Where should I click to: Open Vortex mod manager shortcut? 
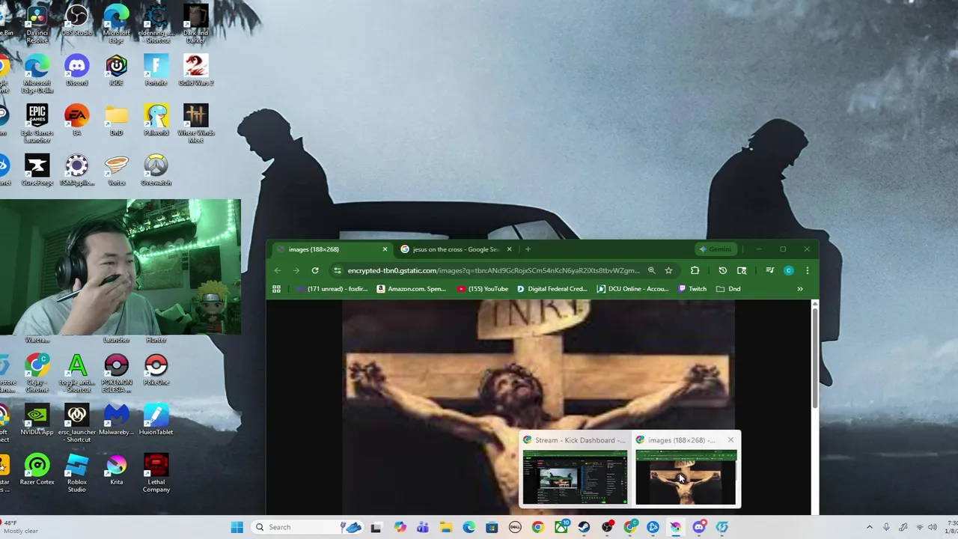coord(116,170)
